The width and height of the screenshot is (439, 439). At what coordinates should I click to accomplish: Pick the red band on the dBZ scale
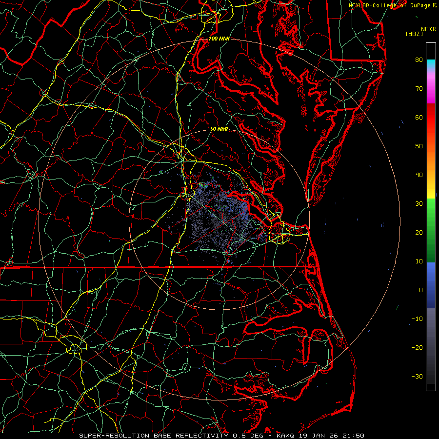point(431,117)
